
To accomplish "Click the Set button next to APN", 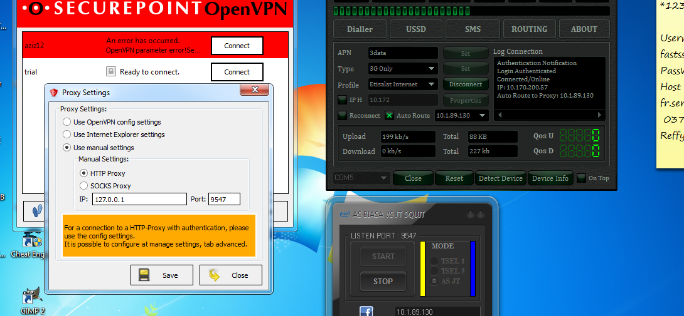I will coord(466,53).
